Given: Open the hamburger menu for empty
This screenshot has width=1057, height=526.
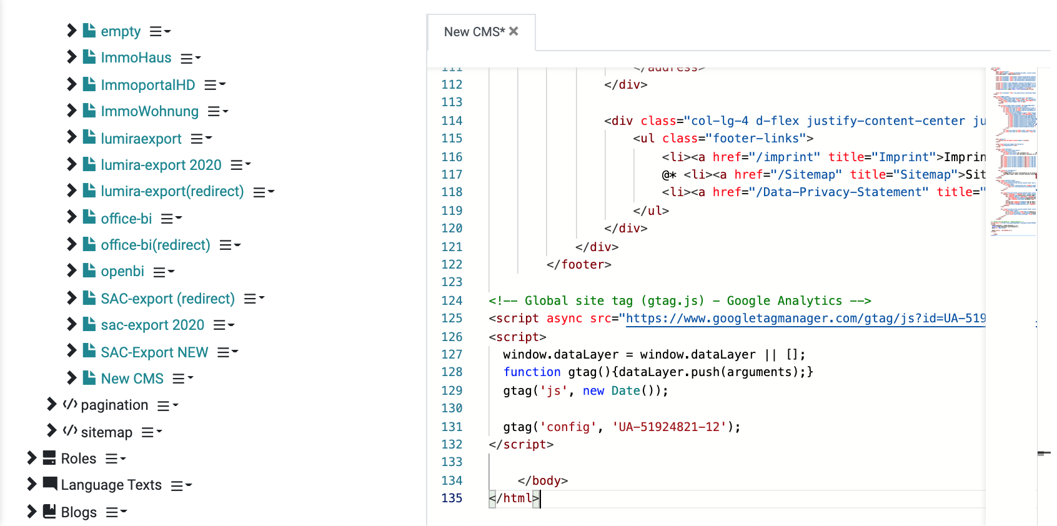Looking at the screenshot, I should click(160, 31).
